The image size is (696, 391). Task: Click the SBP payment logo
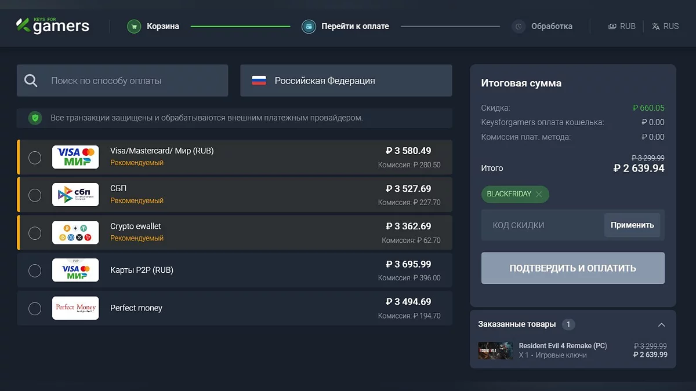tap(75, 195)
